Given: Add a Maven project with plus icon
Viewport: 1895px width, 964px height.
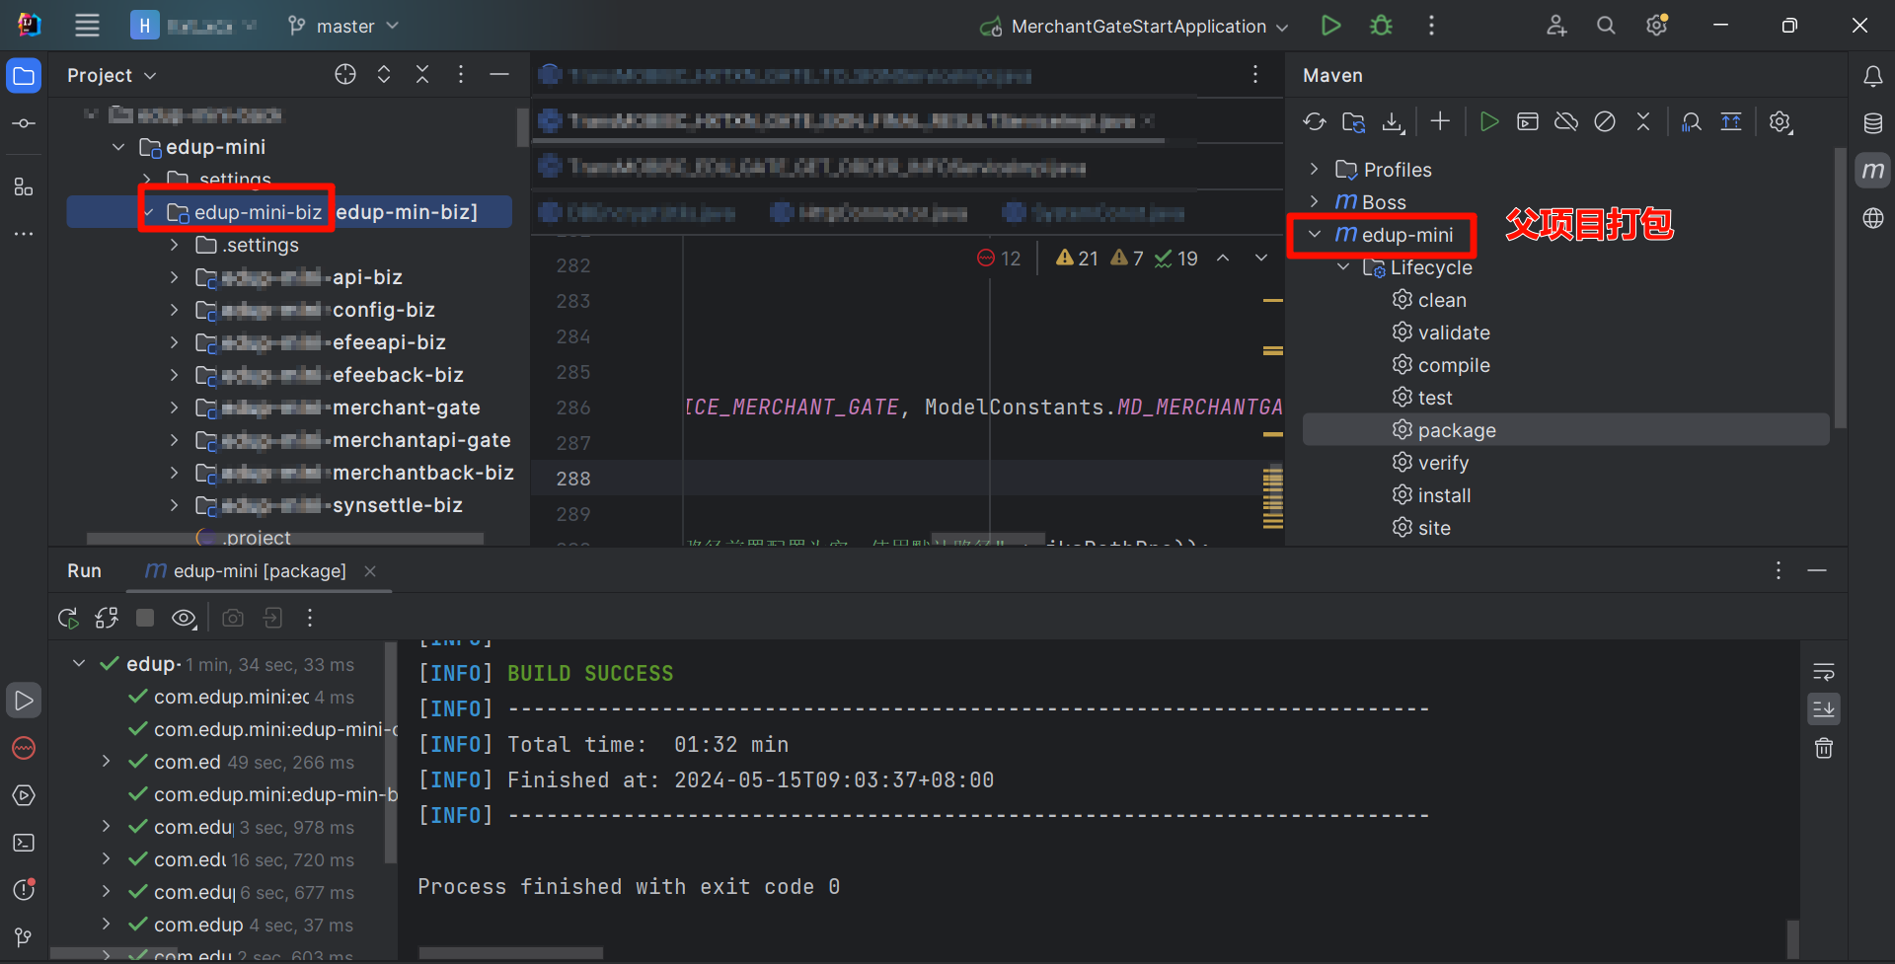Looking at the screenshot, I should [x=1440, y=121].
